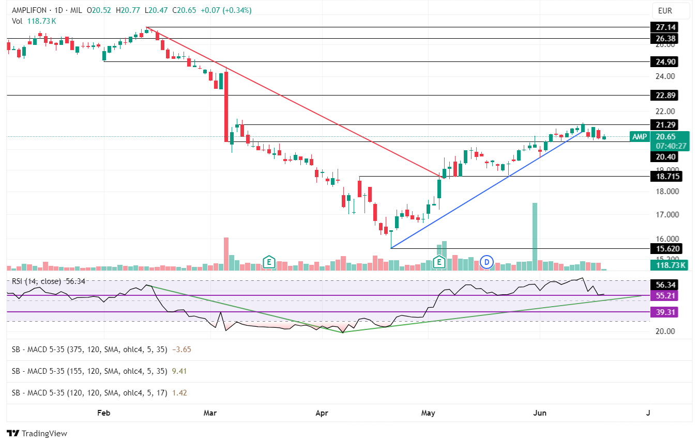Select the 18.715 price level label
The image size is (699, 444).
(666, 176)
